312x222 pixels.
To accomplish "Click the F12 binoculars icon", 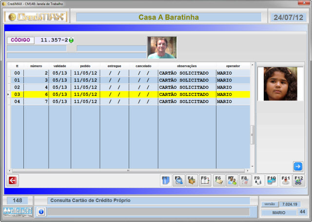I will click(x=298, y=180).
